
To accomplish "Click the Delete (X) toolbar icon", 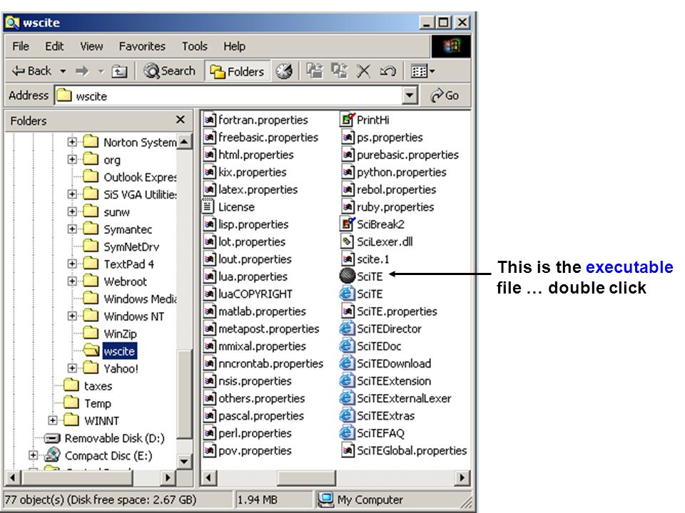I will click(363, 71).
